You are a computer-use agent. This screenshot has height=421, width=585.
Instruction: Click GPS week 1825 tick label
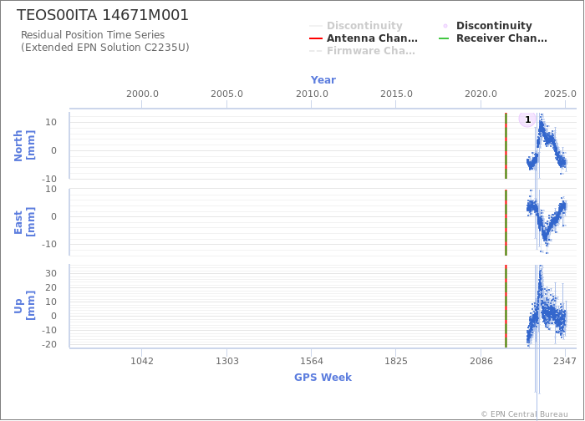396,361
